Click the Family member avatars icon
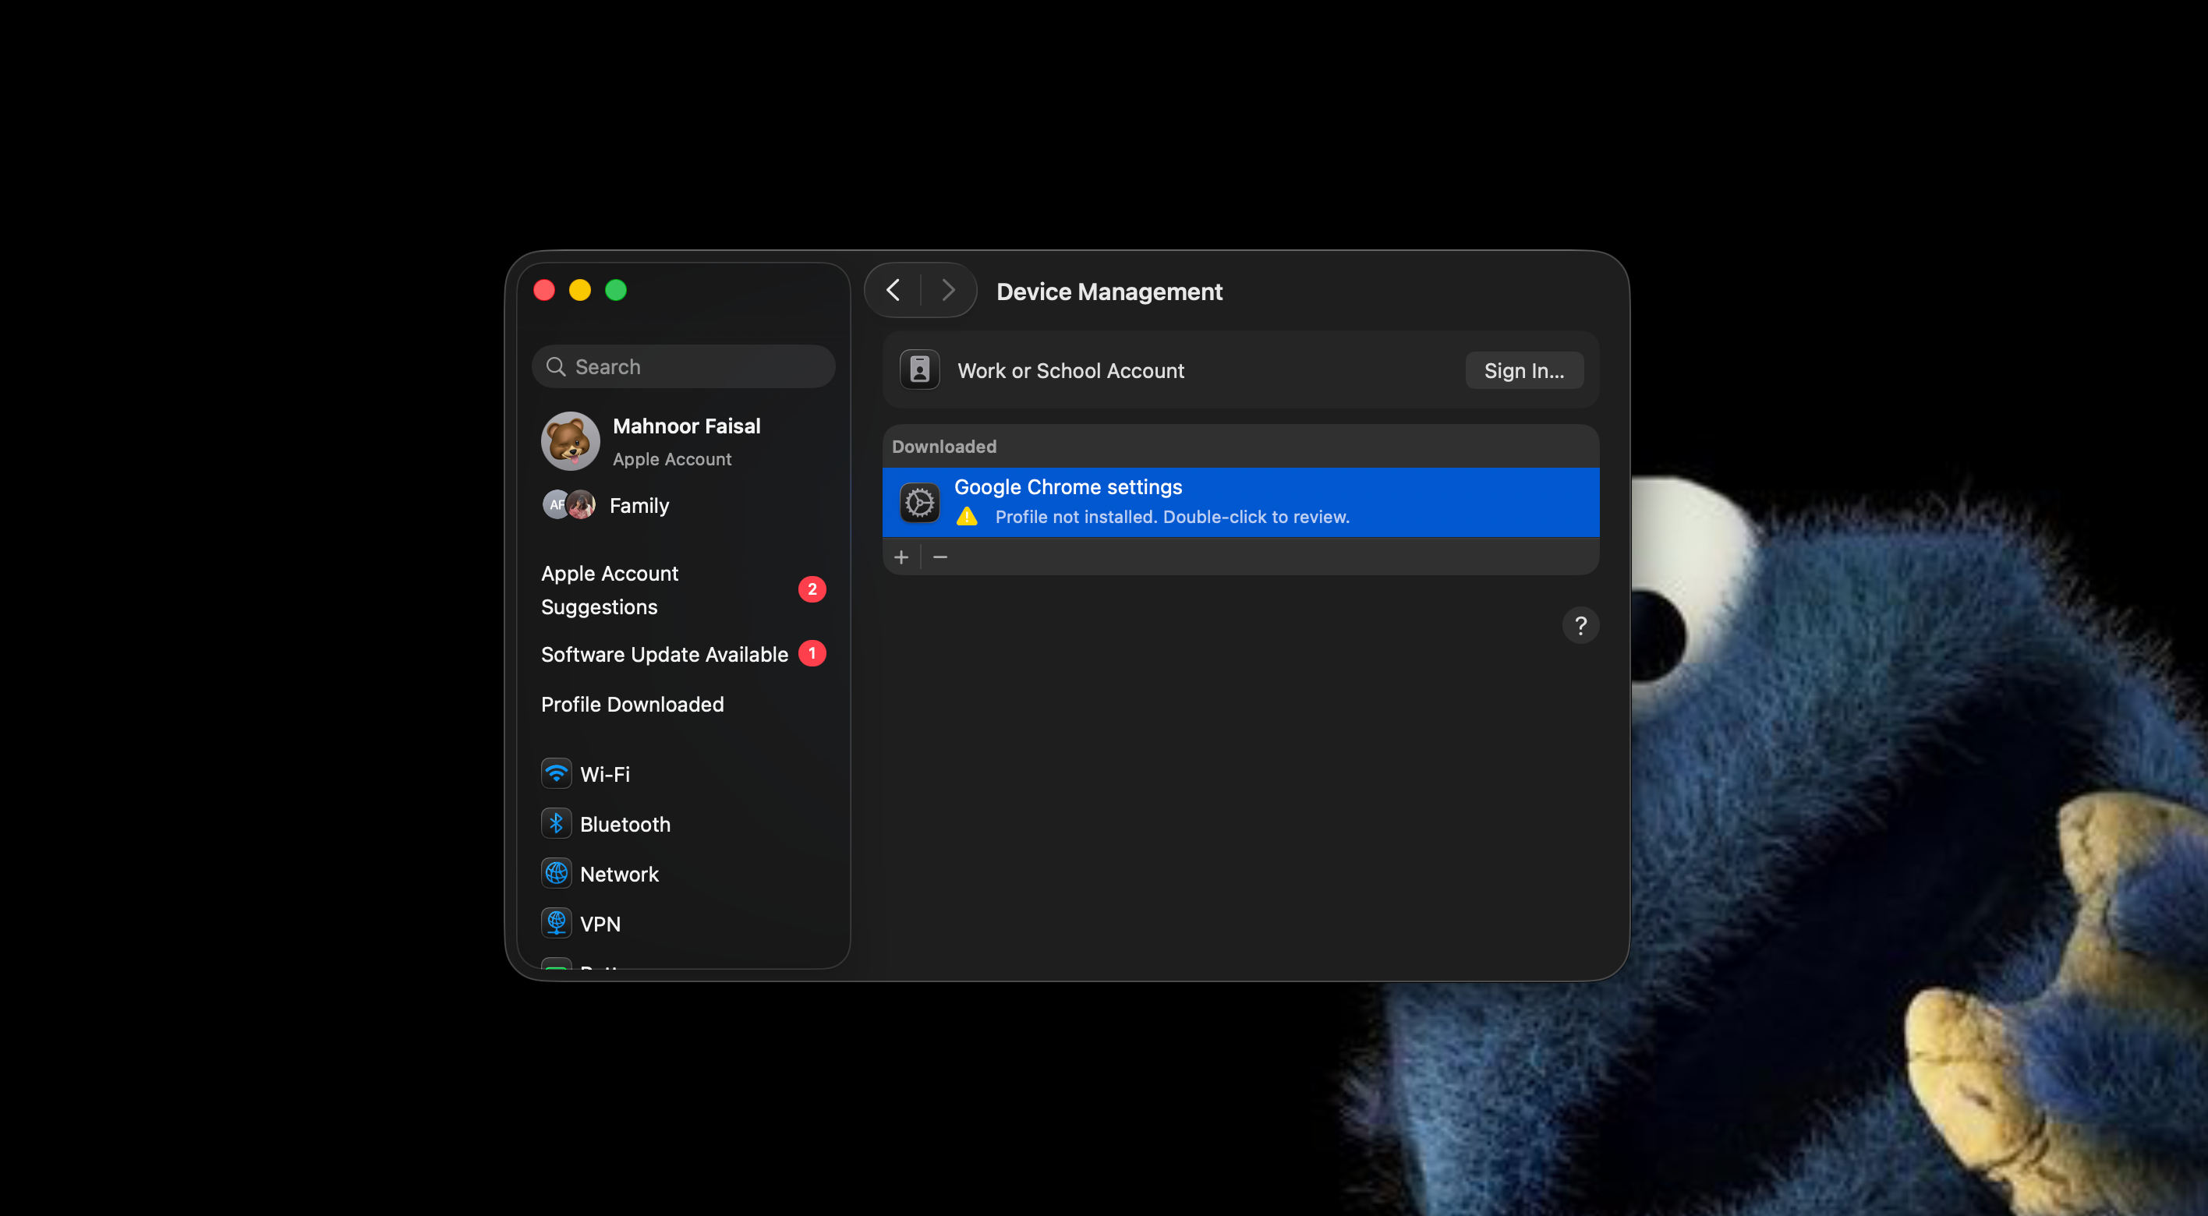 point(568,505)
